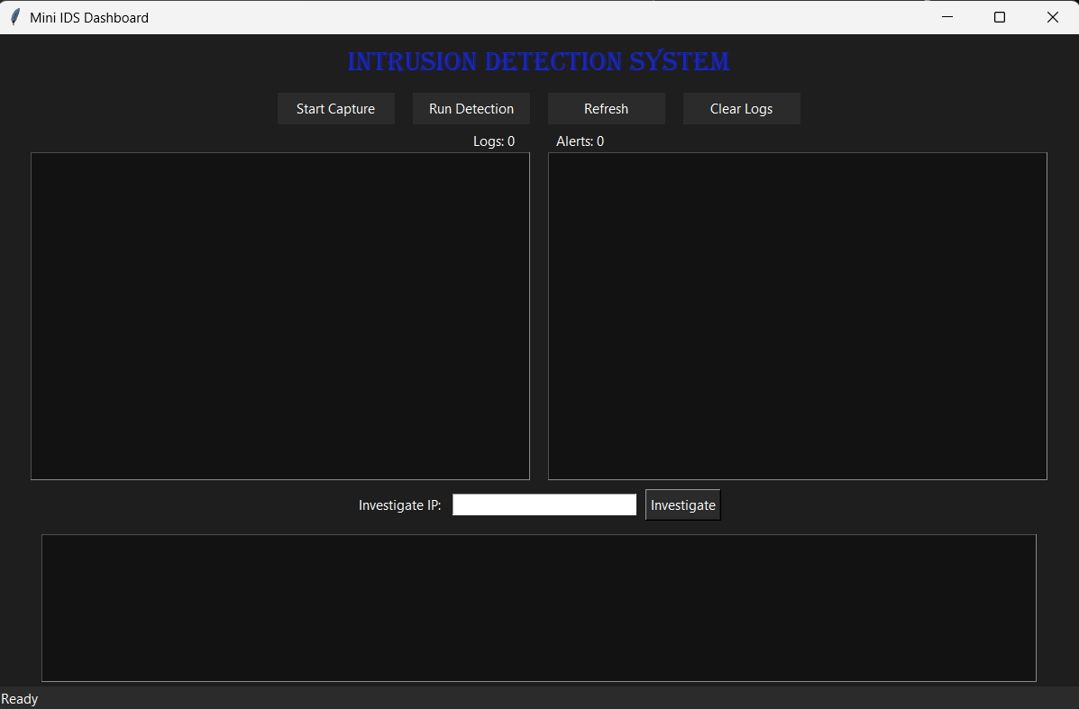Select the "Logs: 0" counter label
This screenshot has width=1079, height=709.
tap(494, 141)
